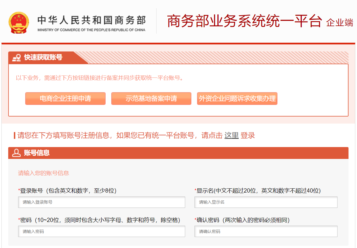Click into the 密码 input field
357x248 pixels.
coord(102,231)
